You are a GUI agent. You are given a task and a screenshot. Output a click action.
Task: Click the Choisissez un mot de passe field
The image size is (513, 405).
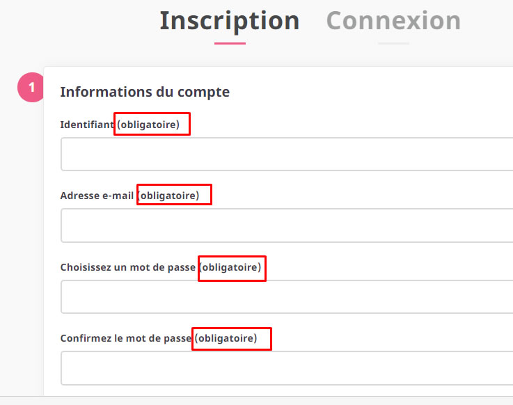coord(285,297)
